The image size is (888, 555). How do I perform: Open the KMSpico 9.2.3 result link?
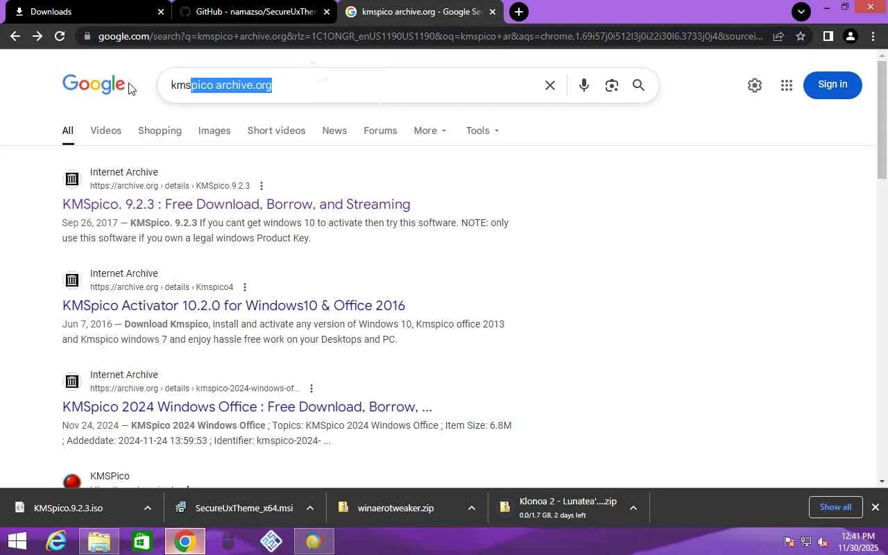pyautogui.click(x=236, y=204)
